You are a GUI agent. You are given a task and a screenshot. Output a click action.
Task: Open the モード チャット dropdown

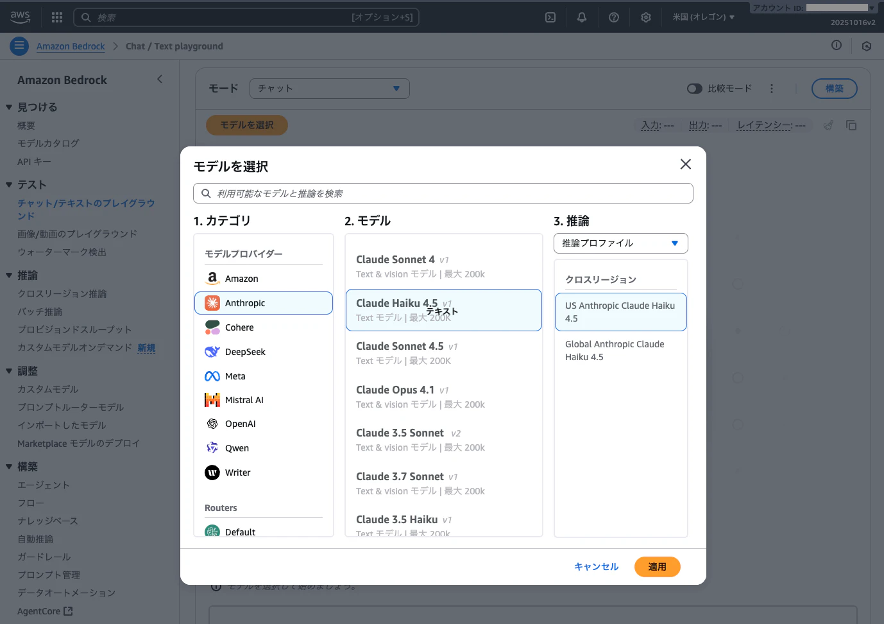click(x=329, y=89)
